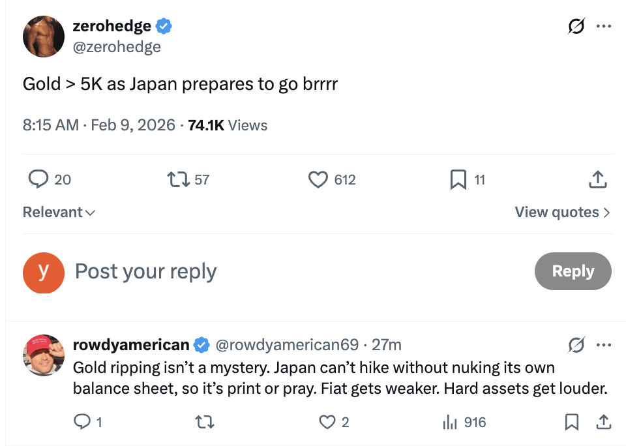Open View quotes link

562,212
